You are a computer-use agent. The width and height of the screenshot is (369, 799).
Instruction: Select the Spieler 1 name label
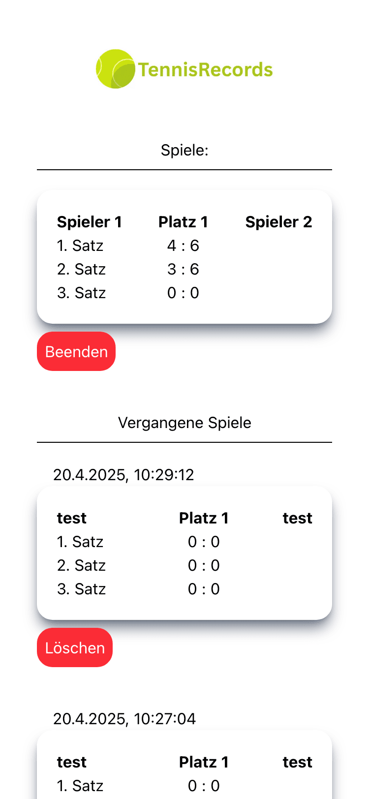(x=89, y=222)
